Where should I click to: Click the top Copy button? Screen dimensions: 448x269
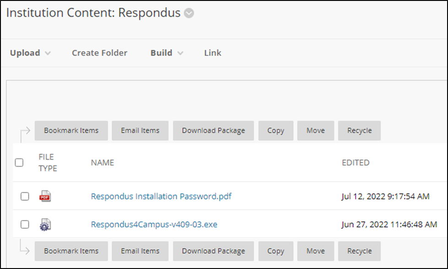(x=276, y=130)
